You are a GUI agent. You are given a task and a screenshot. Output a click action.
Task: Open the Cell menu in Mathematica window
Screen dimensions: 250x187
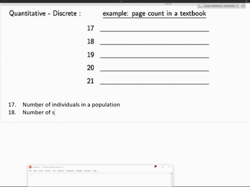point(54,171)
